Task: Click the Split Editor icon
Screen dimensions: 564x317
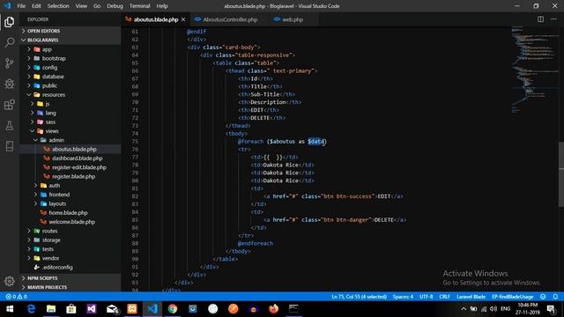Action: click(x=540, y=19)
